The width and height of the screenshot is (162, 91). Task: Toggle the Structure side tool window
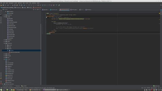(1, 20)
